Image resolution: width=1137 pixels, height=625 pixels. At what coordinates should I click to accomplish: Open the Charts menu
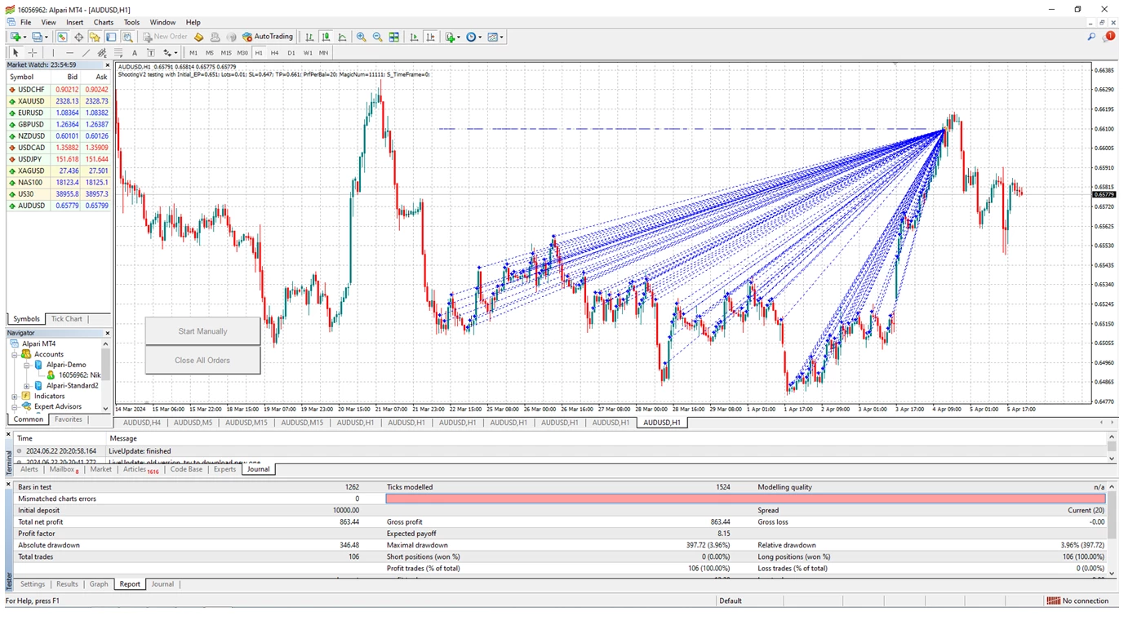[x=104, y=22]
